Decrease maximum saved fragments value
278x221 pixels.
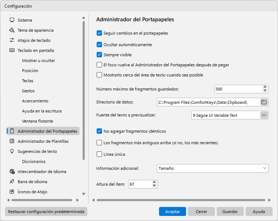pyautogui.click(x=265, y=91)
